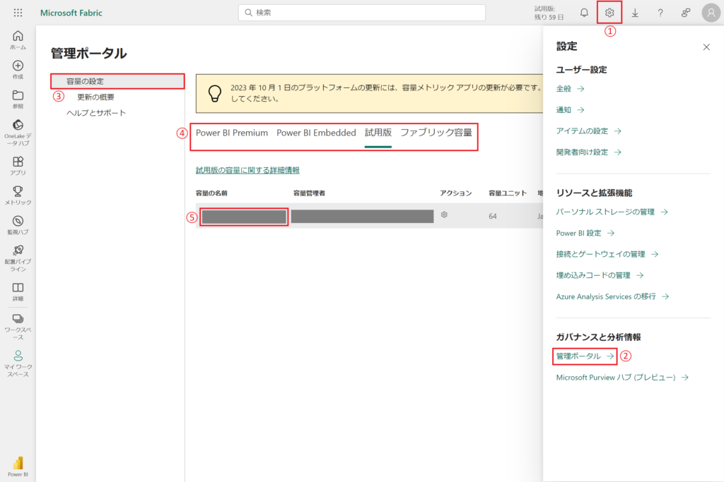
Task: Open the help question mark icon
Action: pyautogui.click(x=660, y=13)
